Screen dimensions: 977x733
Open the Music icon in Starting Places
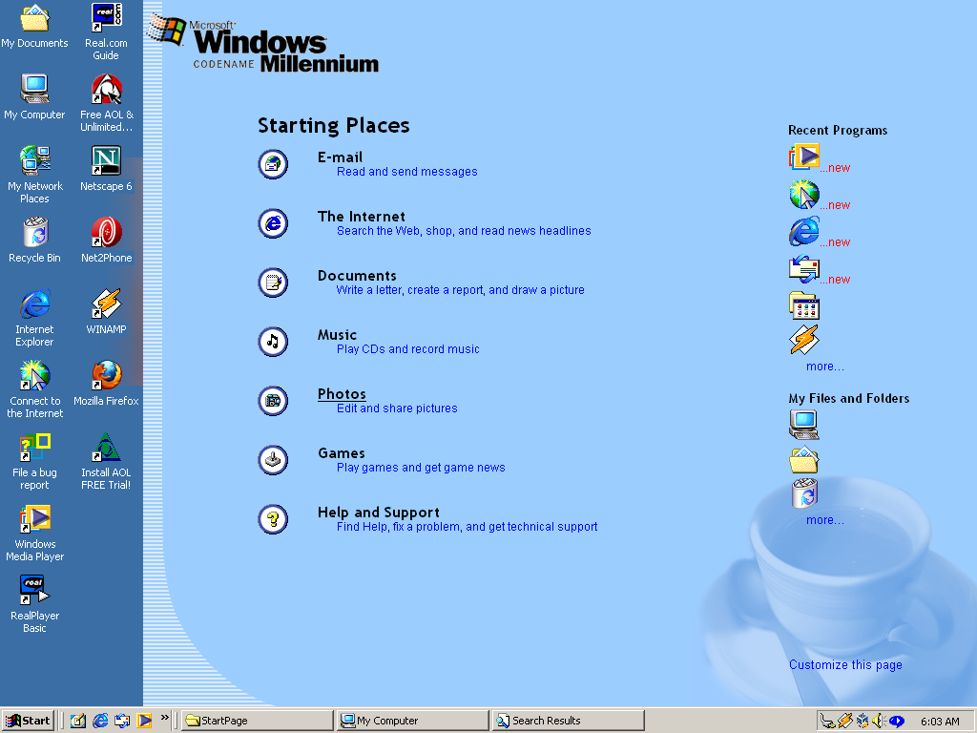(x=273, y=341)
